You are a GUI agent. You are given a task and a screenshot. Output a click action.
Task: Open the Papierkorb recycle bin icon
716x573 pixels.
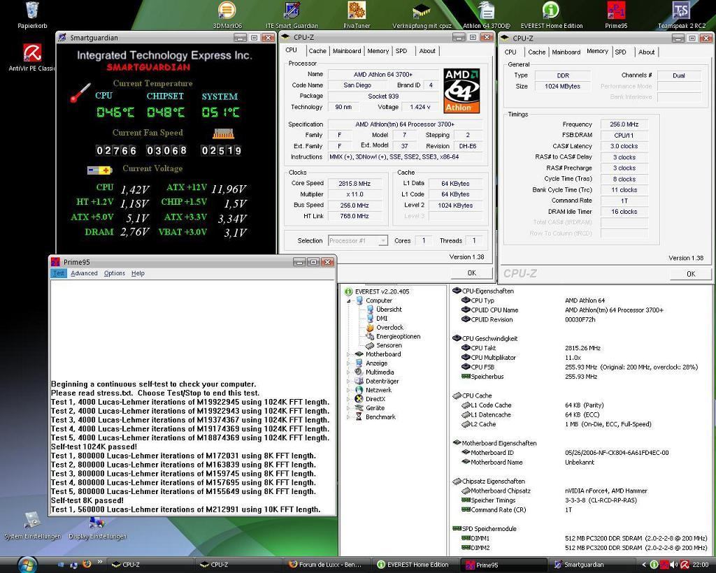point(32,15)
